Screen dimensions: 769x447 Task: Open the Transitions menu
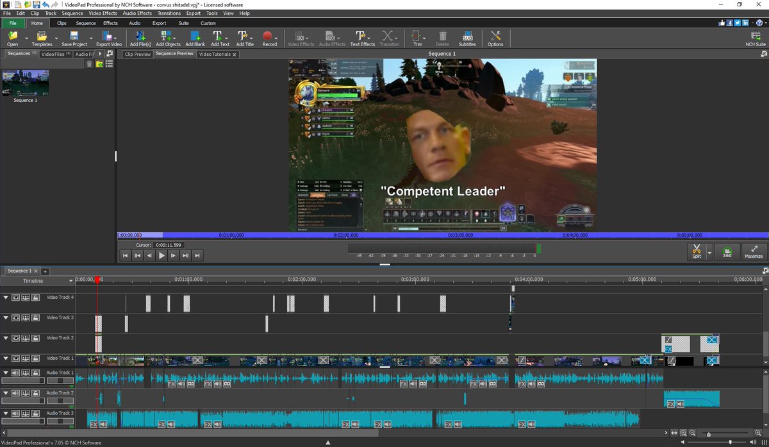pyautogui.click(x=169, y=13)
